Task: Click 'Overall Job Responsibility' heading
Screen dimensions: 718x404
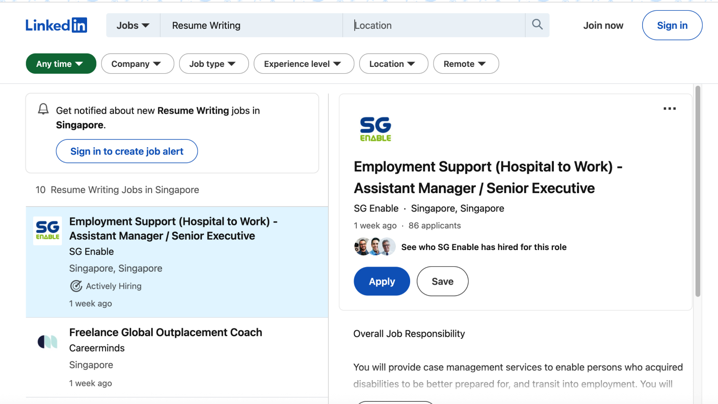Action: tap(409, 334)
